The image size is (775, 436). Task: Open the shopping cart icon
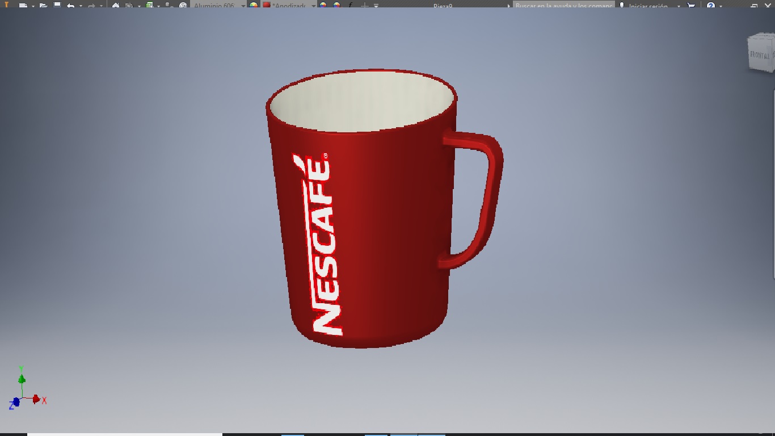[691, 5]
